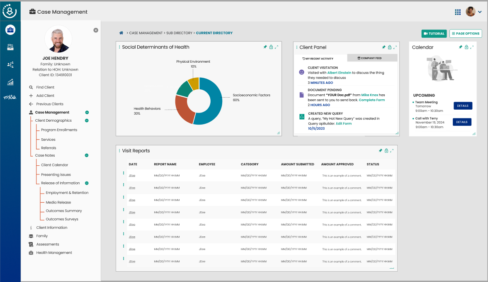Select the yellow Physical Environment chart segment
Screen dimensions: 488x282
(194, 83)
